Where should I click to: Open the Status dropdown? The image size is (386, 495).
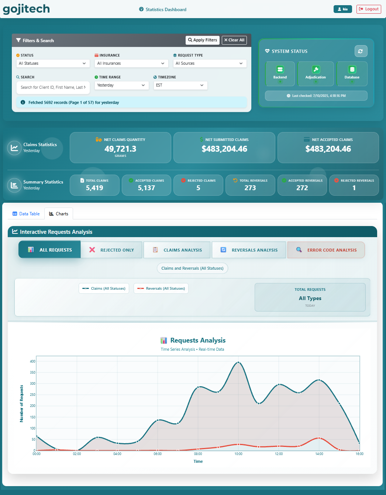tap(53, 63)
